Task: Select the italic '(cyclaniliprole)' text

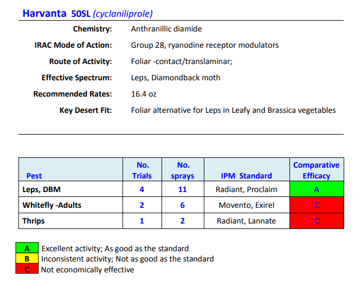Action: coord(123,14)
